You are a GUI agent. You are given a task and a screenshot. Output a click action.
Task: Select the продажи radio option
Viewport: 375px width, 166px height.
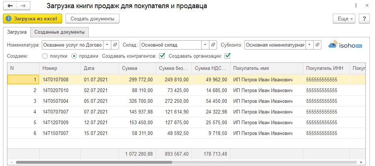point(74,56)
